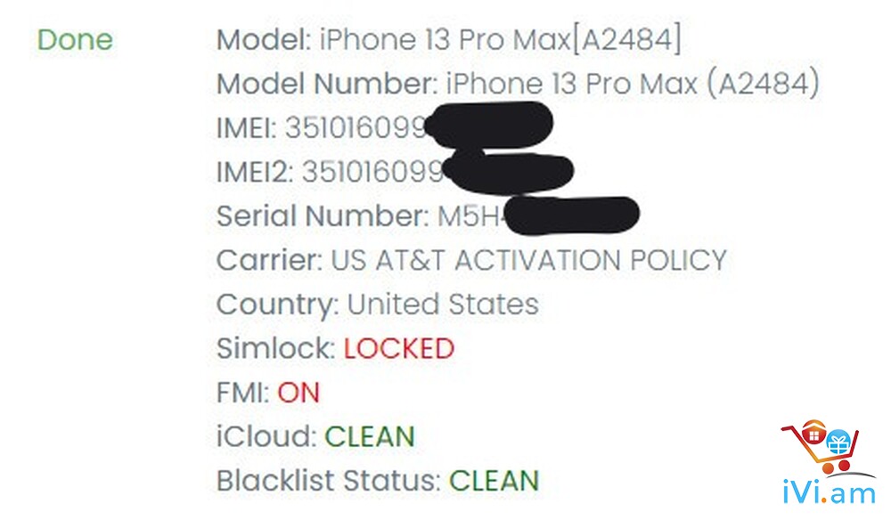Click the IMEI 351016099 number
Screen dimensions: 891x520
click(x=356, y=127)
